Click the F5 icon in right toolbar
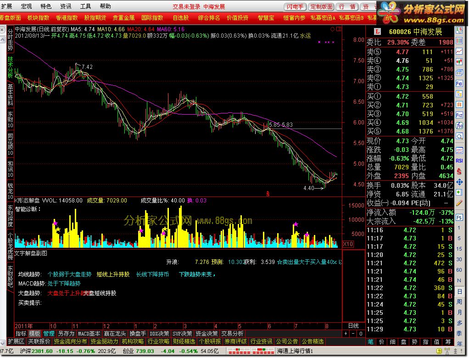 click(x=459, y=218)
